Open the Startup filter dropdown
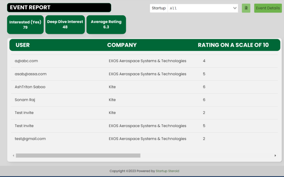The width and height of the screenshot is (284, 177). point(203,8)
